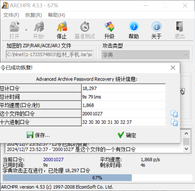This screenshot has height=191, width=195.
Task: Click the ARCHPR version status bar text
Action: tap(57, 187)
